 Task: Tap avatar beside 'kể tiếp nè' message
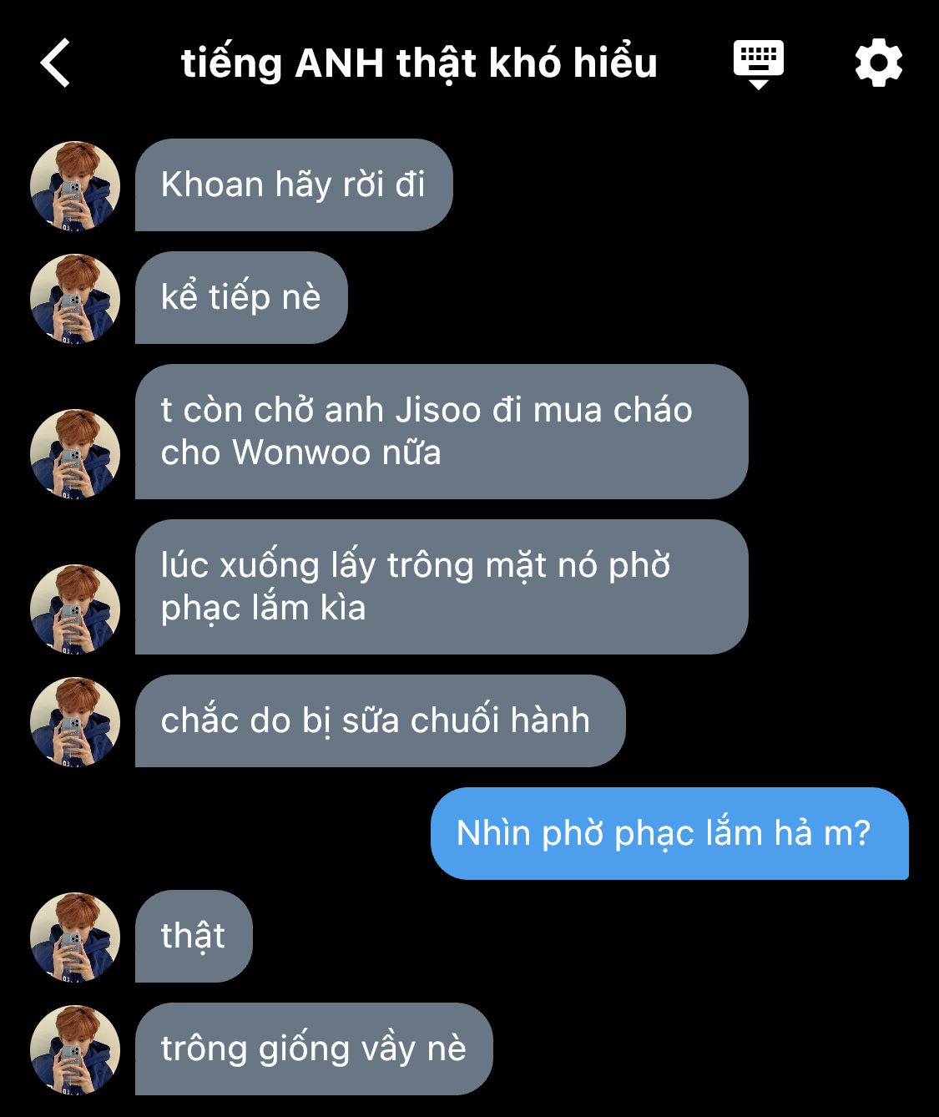75,298
